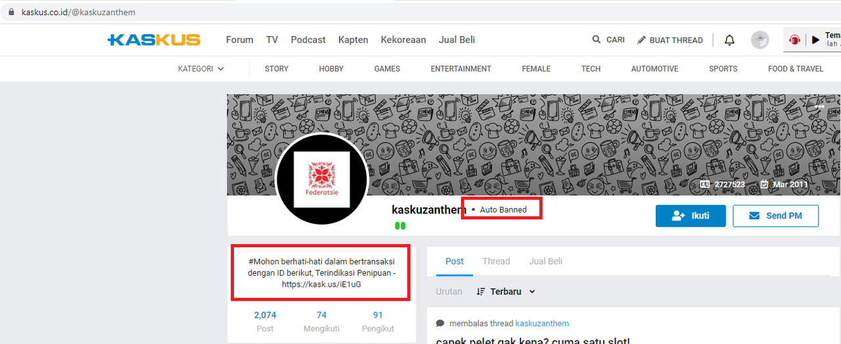Open the Federatsie profile picture
This screenshot has width=841, height=344.
pos(322,179)
